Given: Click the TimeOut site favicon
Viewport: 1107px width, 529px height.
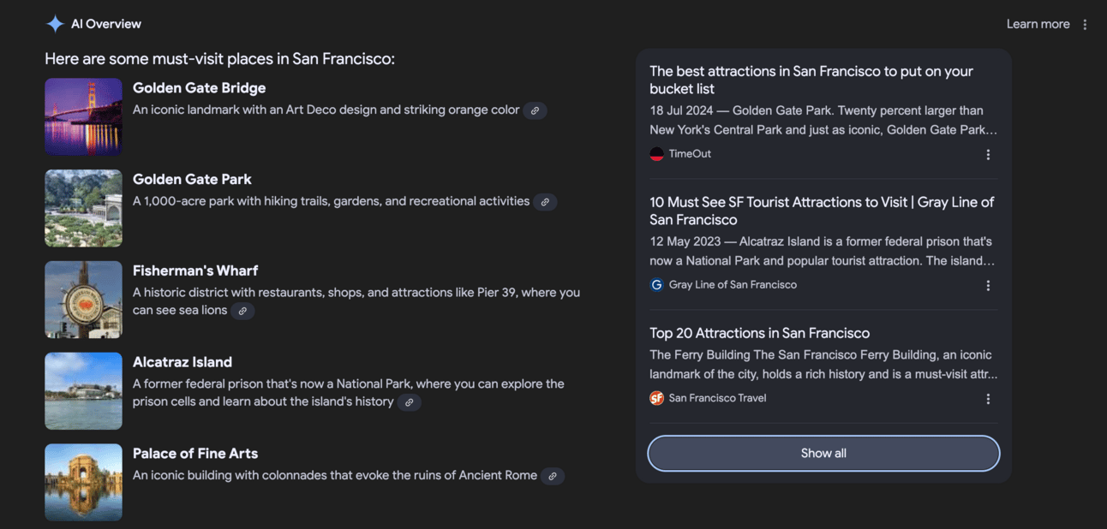Looking at the screenshot, I should pyautogui.click(x=657, y=154).
